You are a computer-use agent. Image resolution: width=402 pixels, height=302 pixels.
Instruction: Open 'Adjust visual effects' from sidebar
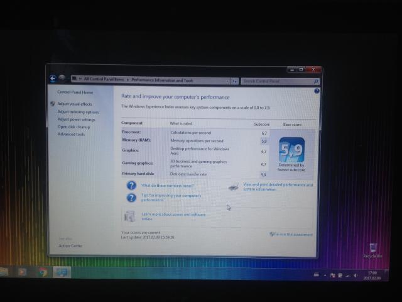pyautogui.click(x=74, y=104)
